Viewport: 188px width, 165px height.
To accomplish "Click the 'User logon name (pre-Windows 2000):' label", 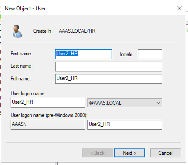I will click(49, 115).
